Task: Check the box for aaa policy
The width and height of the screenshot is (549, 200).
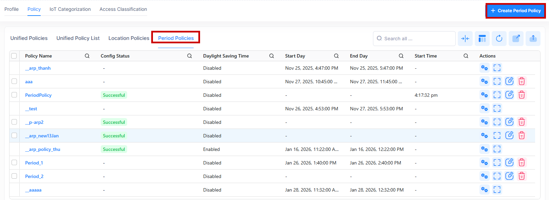Action: pyautogui.click(x=14, y=82)
